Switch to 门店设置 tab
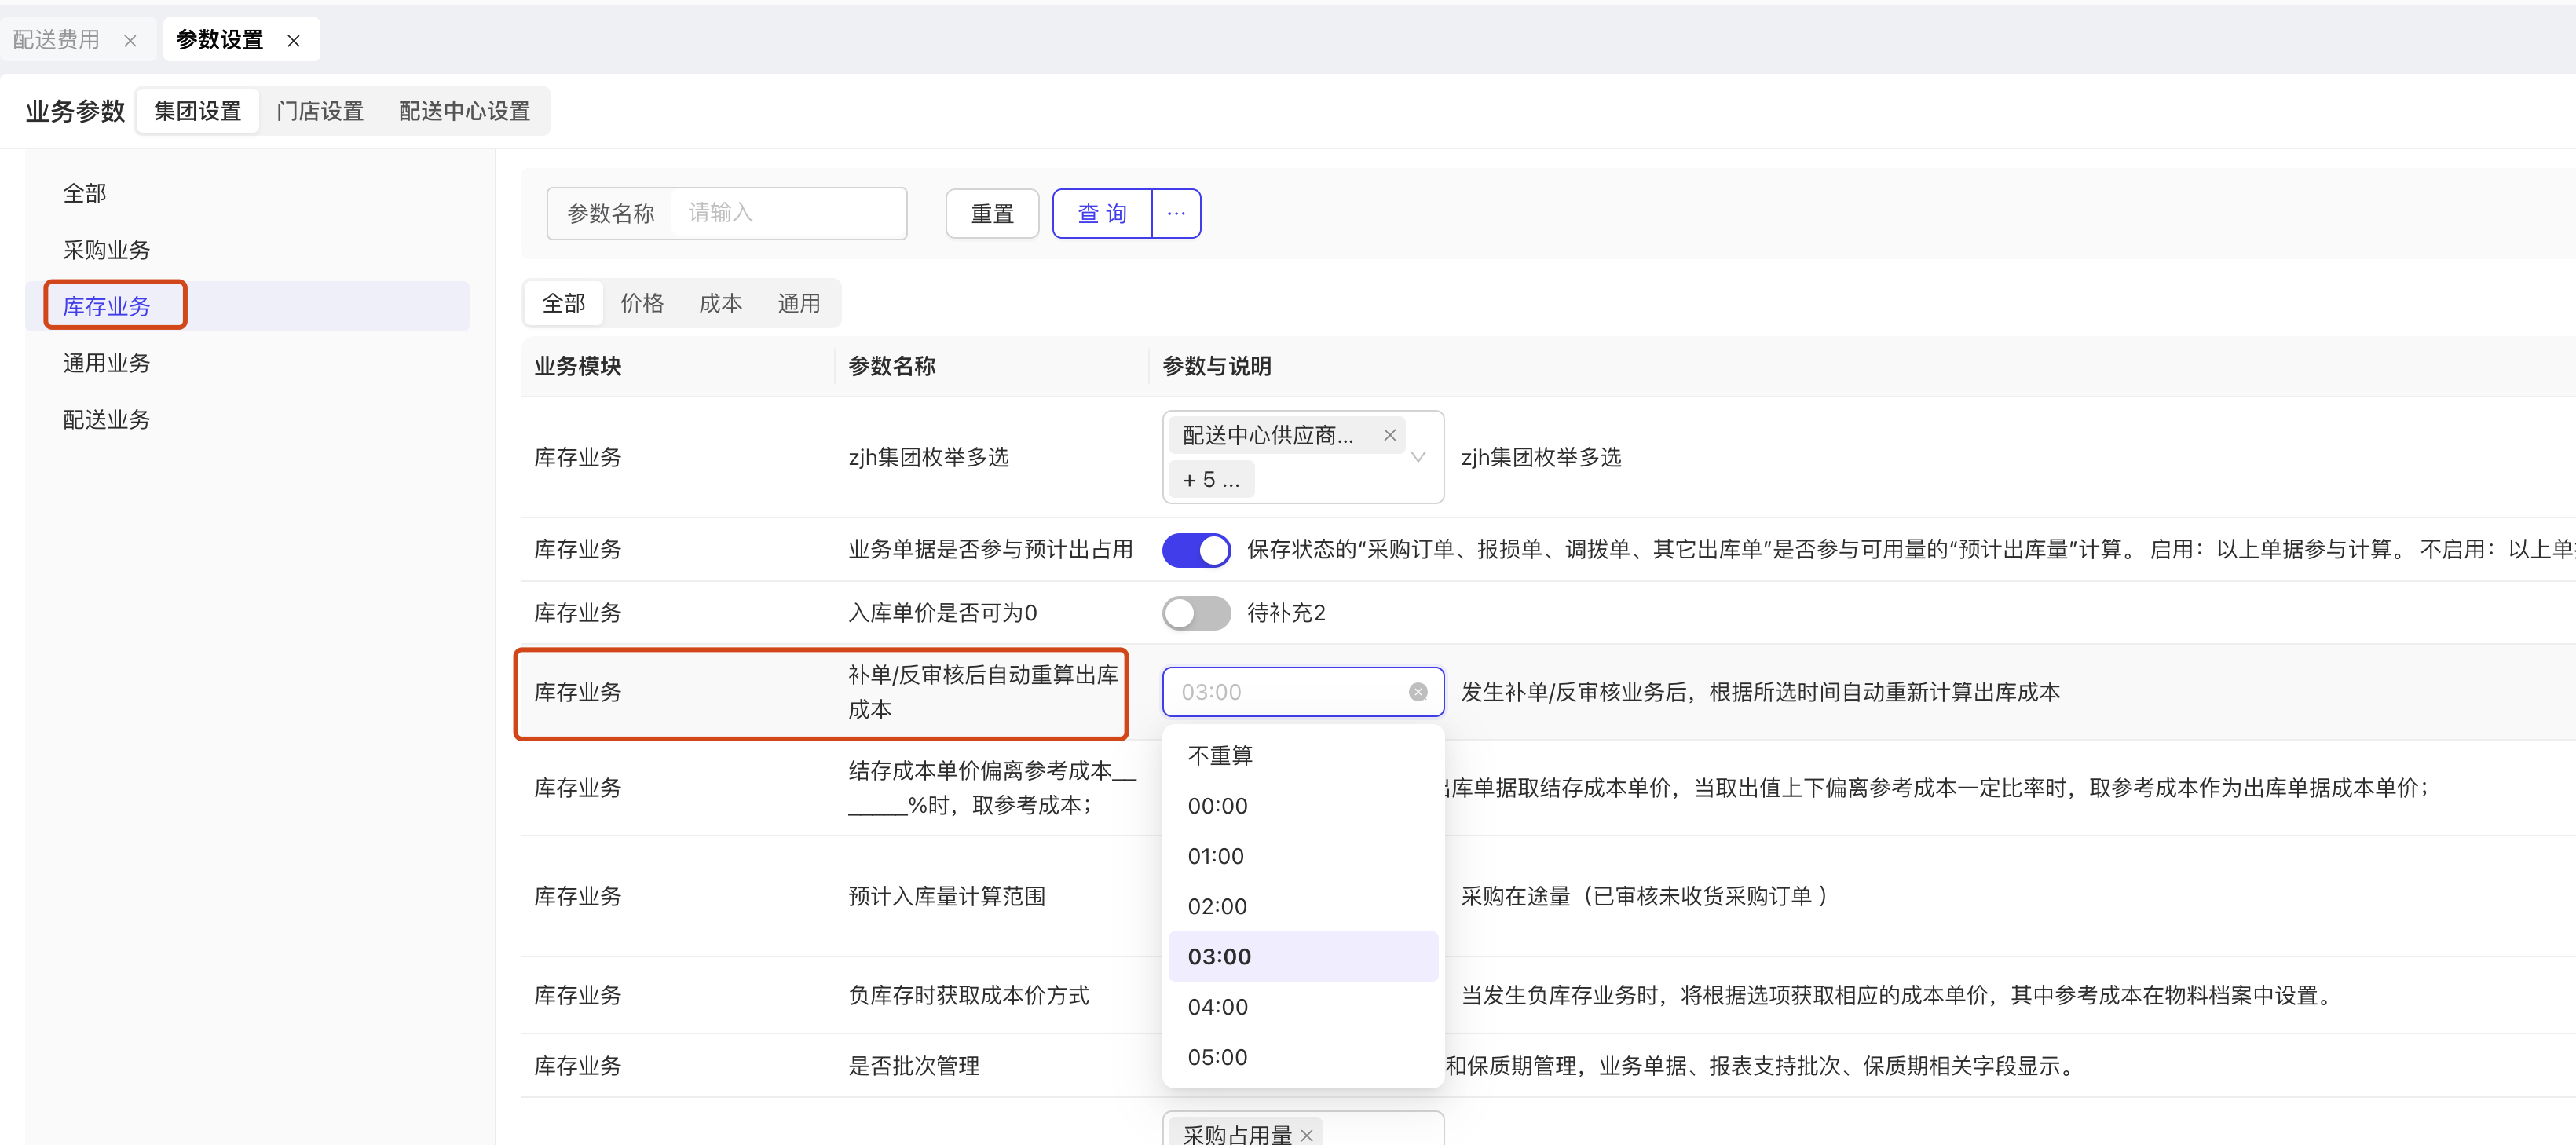The image size is (2576, 1145). (320, 111)
